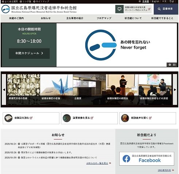The width and height of the screenshot is (179, 174).
Task: Select the slideshow indicator dot
Action: pos(170,65)
